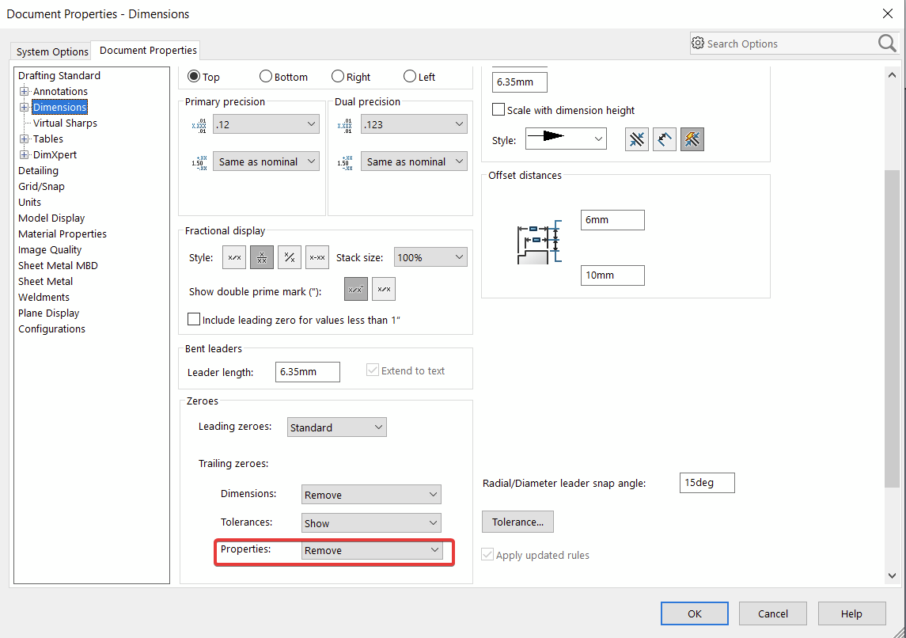Image resolution: width=906 pixels, height=638 pixels.
Task: Click the OK button
Action: (x=695, y=613)
